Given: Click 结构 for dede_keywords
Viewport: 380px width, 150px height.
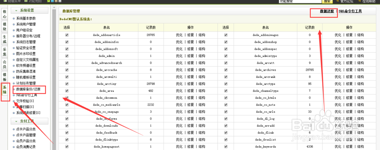Looking at the screenshot, I should point(360,147).
